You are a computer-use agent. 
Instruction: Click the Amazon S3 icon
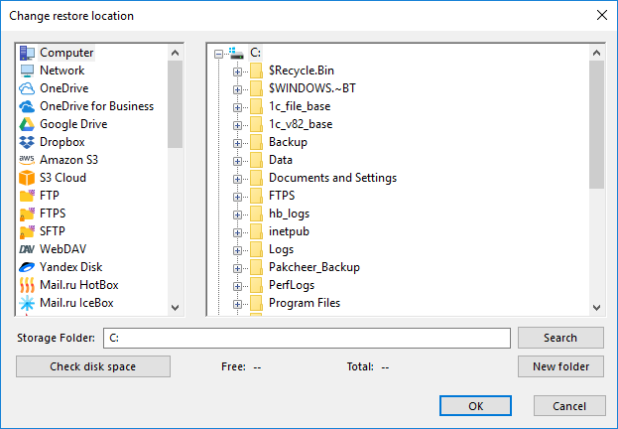(27, 160)
